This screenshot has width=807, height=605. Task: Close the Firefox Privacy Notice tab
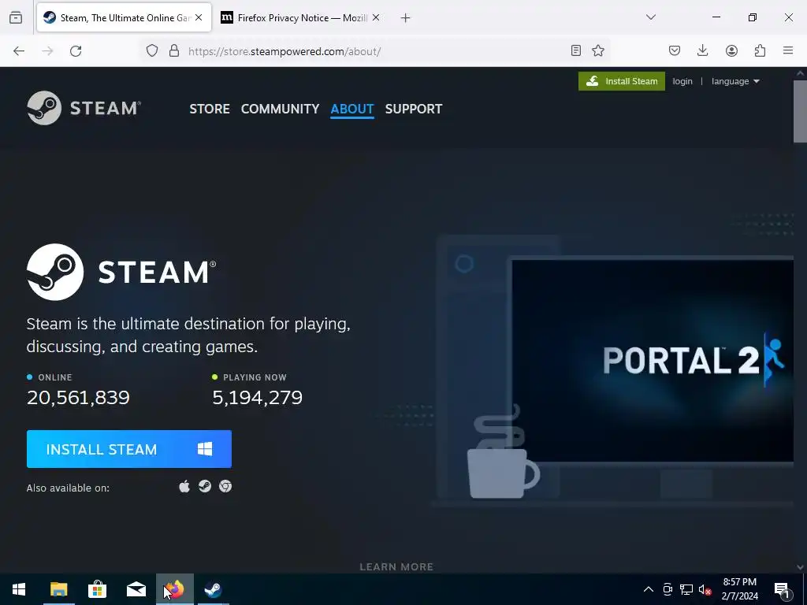tap(376, 17)
